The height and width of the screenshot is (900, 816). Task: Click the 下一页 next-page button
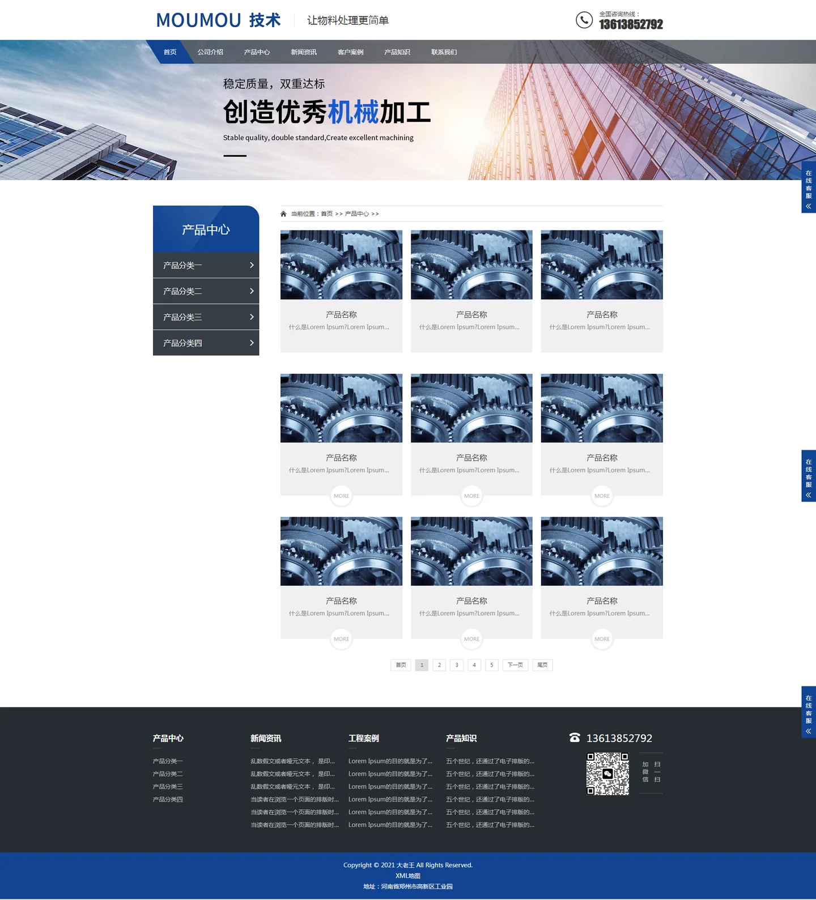516,665
